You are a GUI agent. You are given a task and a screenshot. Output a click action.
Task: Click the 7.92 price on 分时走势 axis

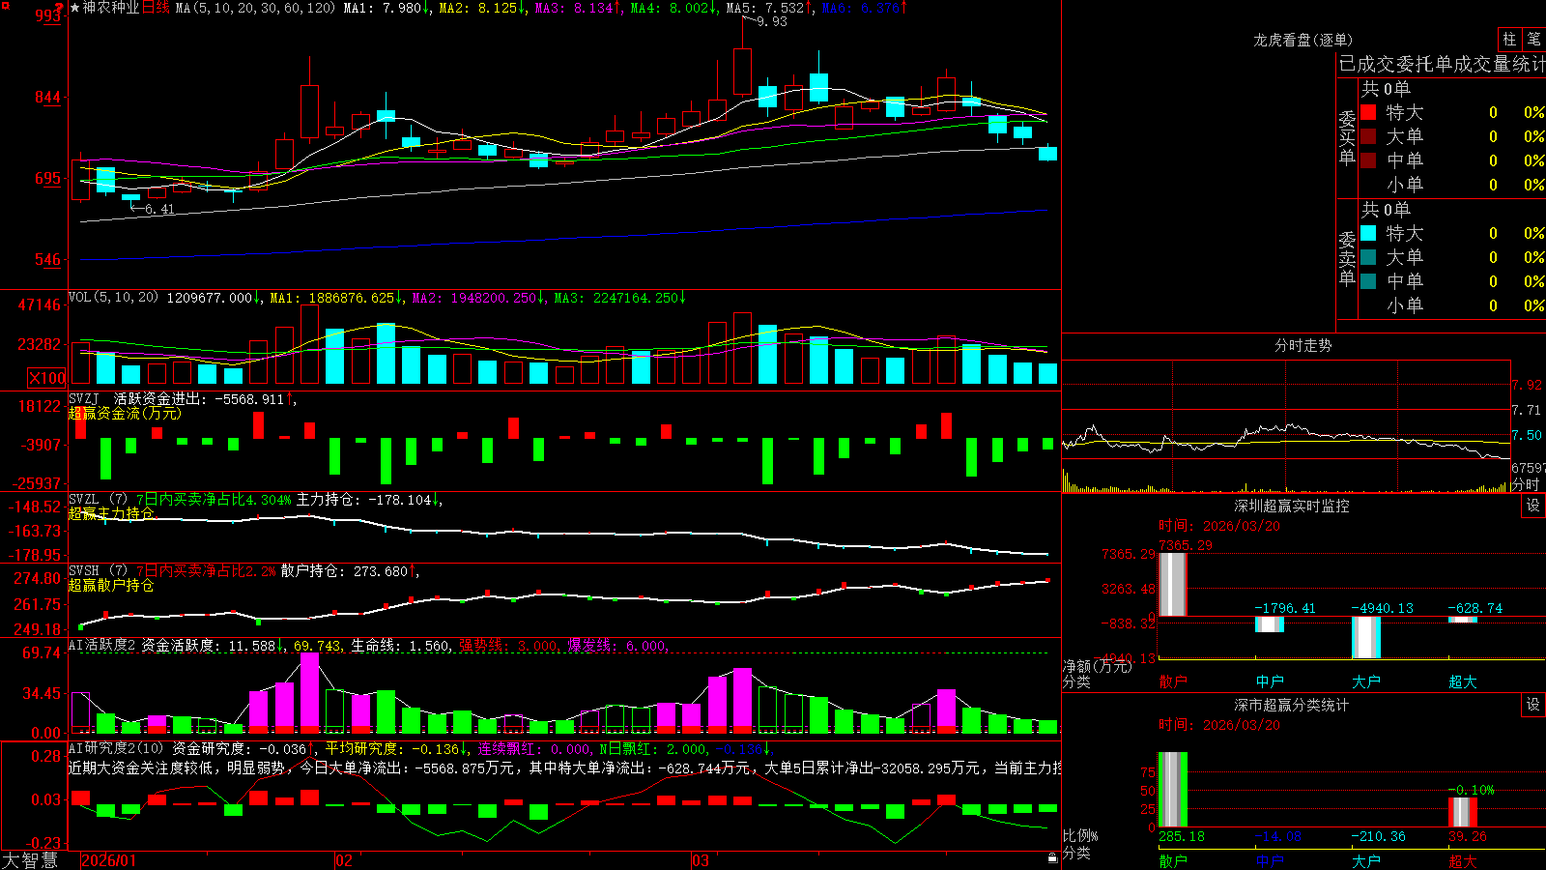coord(1527,385)
